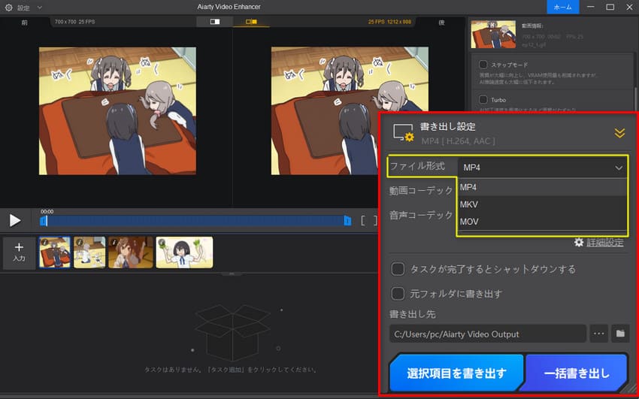The image size is (639, 399).
Task: Open info icon on vegetables girl thumbnail
Action: point(162,242)
